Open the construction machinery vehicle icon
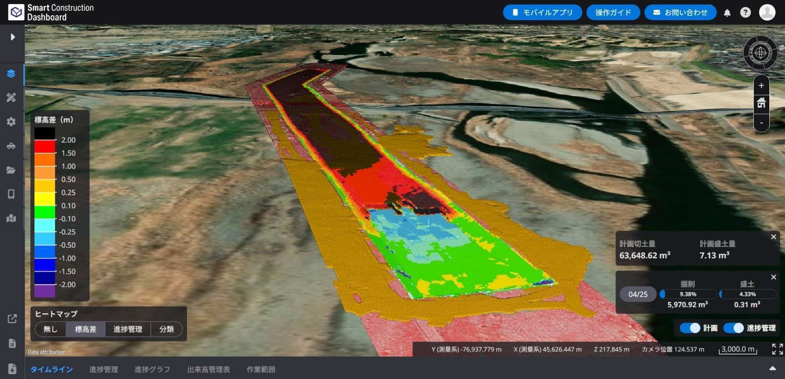Screen dimensions: 785x379 point(11,146)
